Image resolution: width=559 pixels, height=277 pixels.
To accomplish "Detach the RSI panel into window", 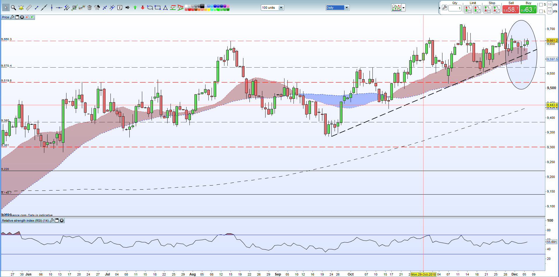I will click(57, 220).
